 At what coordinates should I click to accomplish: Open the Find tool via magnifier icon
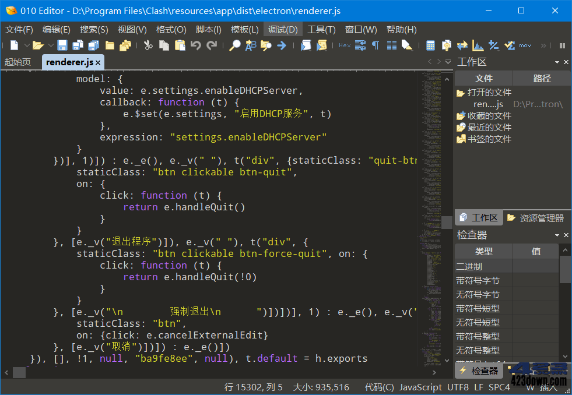(x=235, y=45)
